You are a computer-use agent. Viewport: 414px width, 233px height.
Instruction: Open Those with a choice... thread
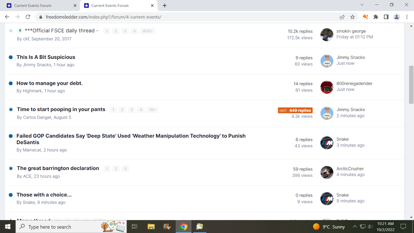click(44, 195)
